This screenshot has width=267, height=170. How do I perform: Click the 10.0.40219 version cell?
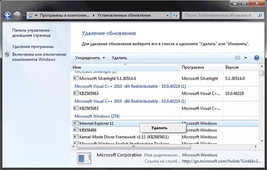point(235,94)
